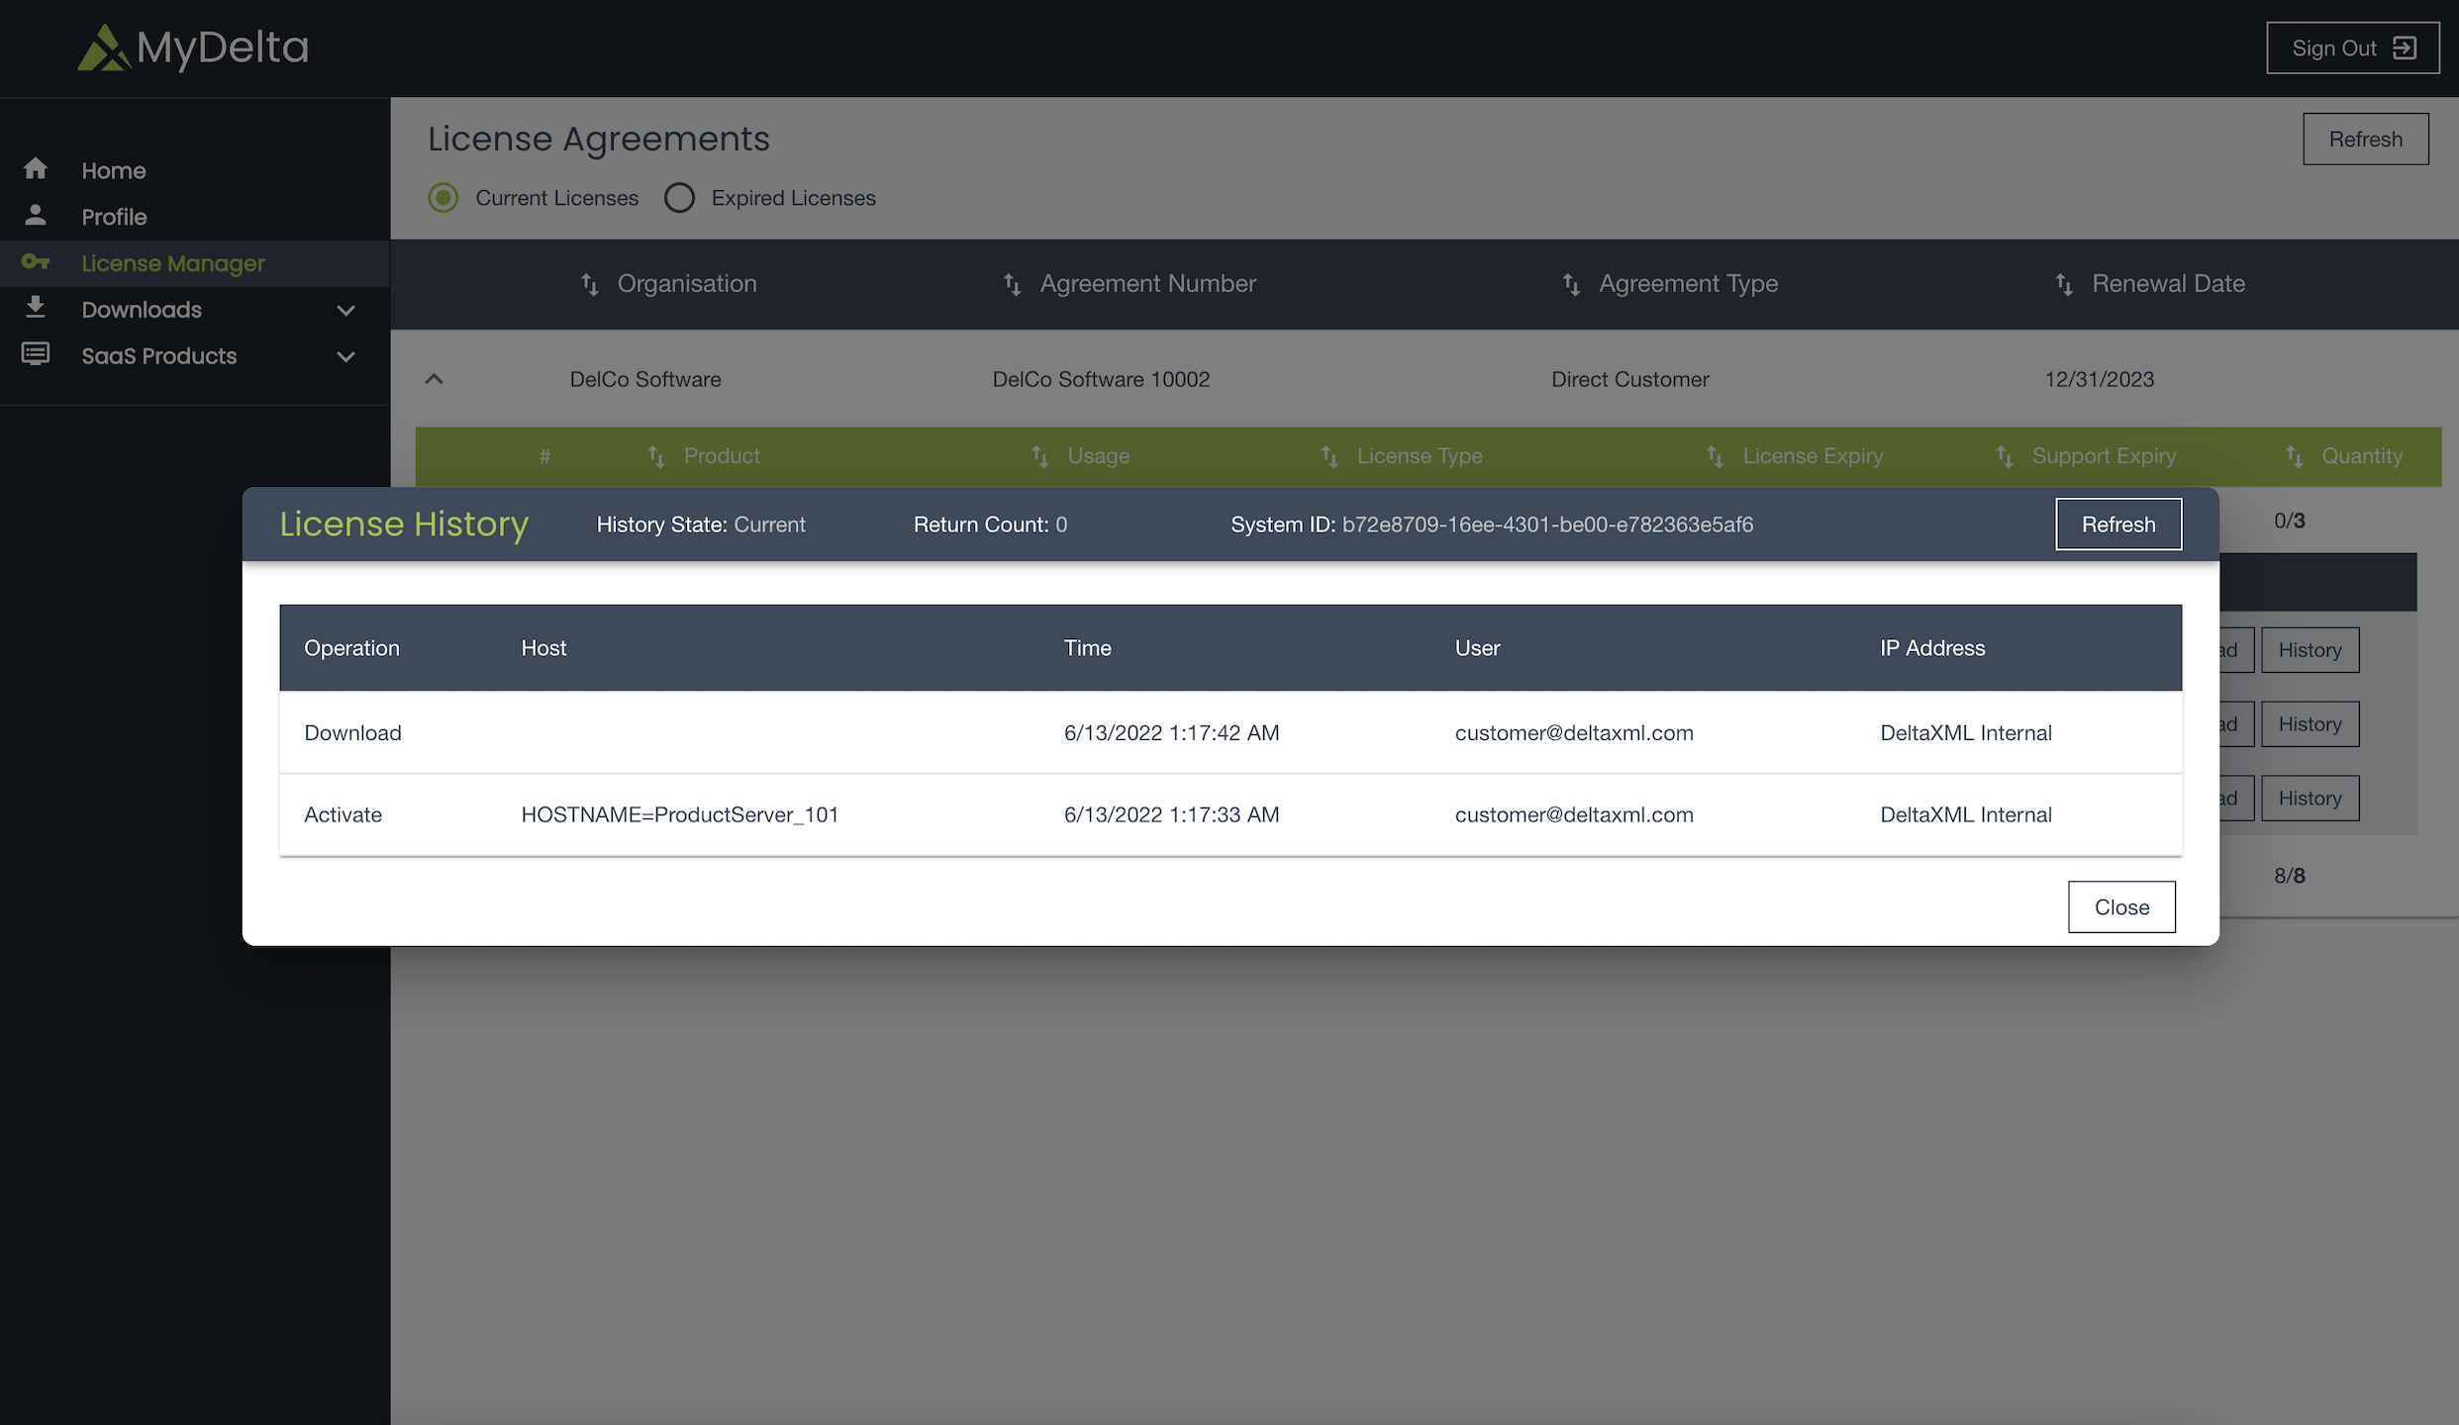Click the Home house icon
Image resolution: width=2459 pixels, height=1425 pixels.
[x=36, y=169]
